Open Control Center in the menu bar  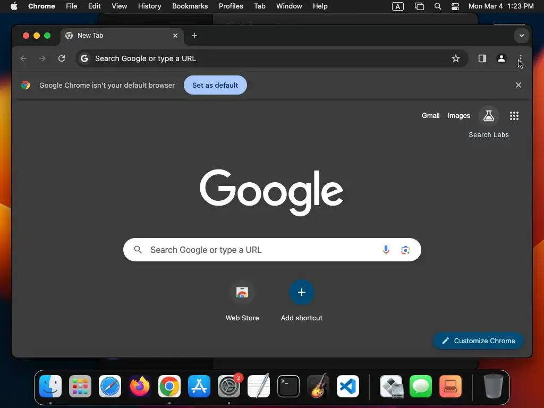pos(455,6)
